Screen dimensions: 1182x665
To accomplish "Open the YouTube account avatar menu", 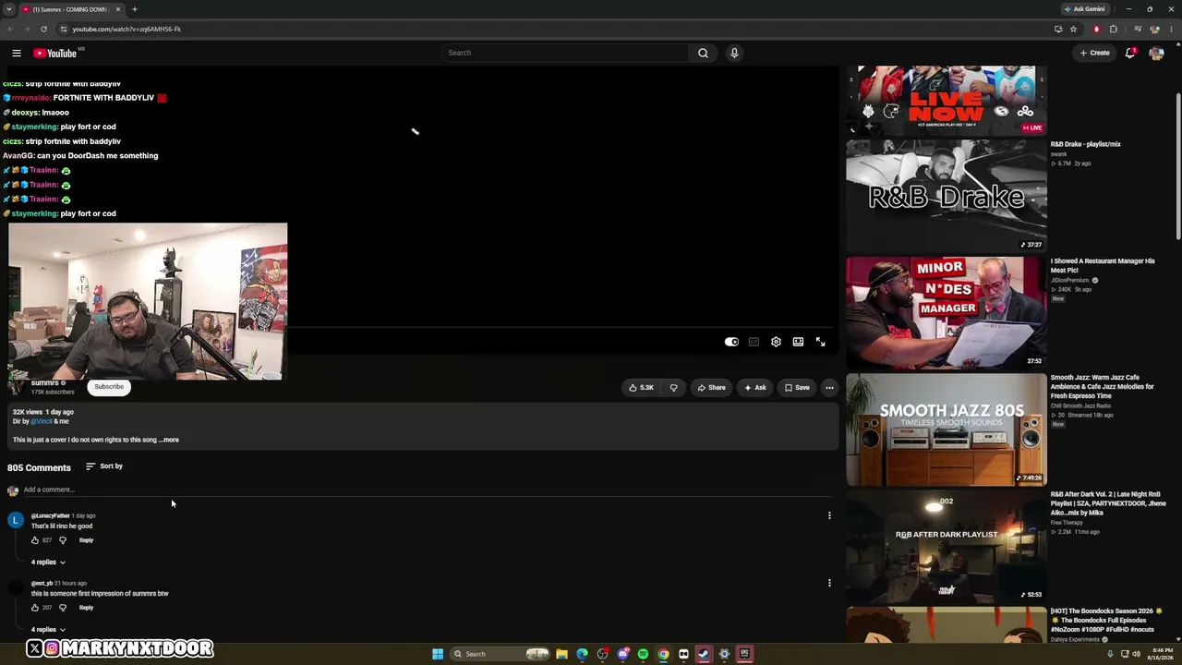I will click(x=1156, y=53).
